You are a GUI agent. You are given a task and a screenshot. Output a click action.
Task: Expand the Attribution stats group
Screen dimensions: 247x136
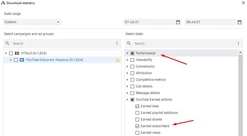pyautogui.click(x=127, y=73)
